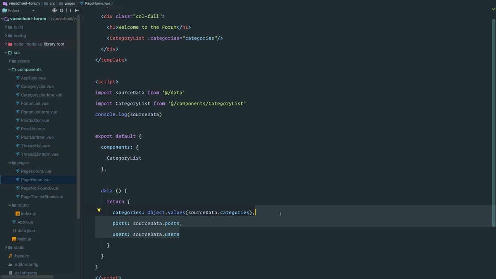The height and width of the screenshot is (279, 496).
Task: Click the Vue icon beside AppDate.vue
Action: [17, 78]
